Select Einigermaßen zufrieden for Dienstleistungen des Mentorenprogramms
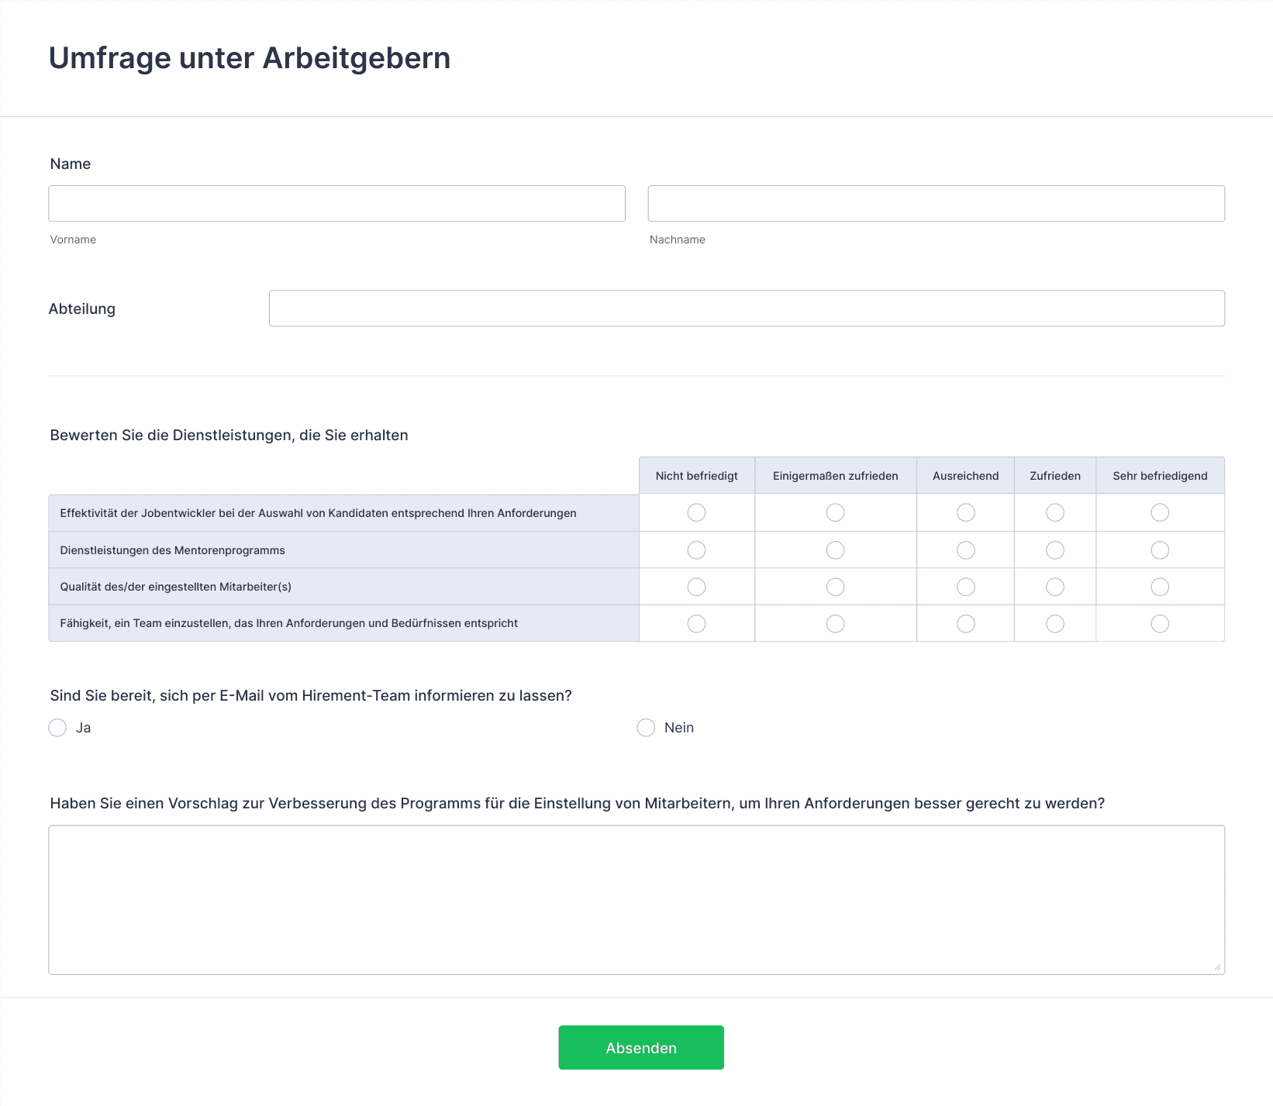 click(835, 550)
